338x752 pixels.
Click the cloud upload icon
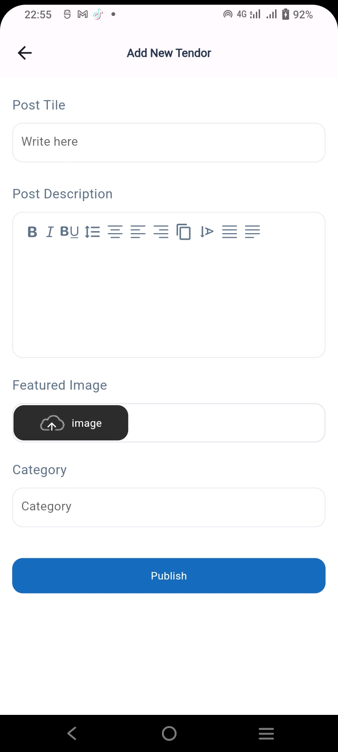pos(52,423)
